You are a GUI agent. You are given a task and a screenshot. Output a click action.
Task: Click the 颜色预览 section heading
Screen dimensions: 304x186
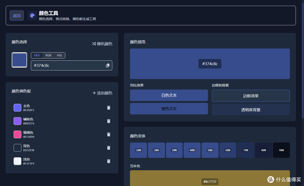pyautogui.click(x=138, y=42)
